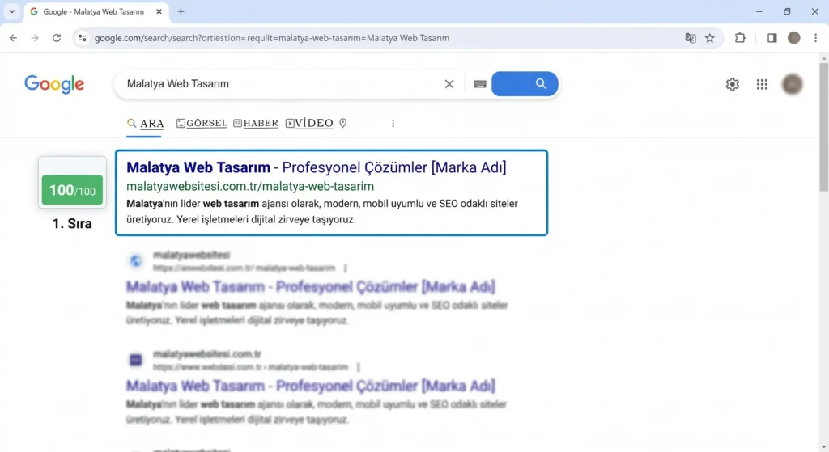Click the top result description snippet text

pyautogui.click(x=322, y=211)
